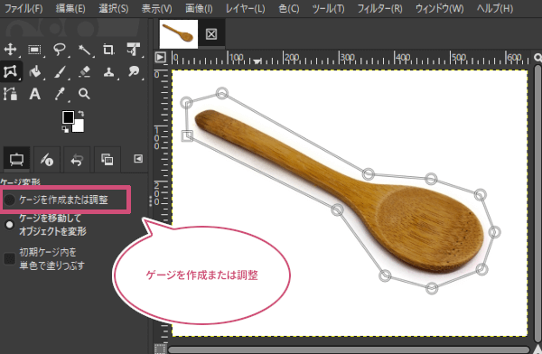The image size is (542, 354).
Task: Select the Crop tool
Action: (108, 50)
